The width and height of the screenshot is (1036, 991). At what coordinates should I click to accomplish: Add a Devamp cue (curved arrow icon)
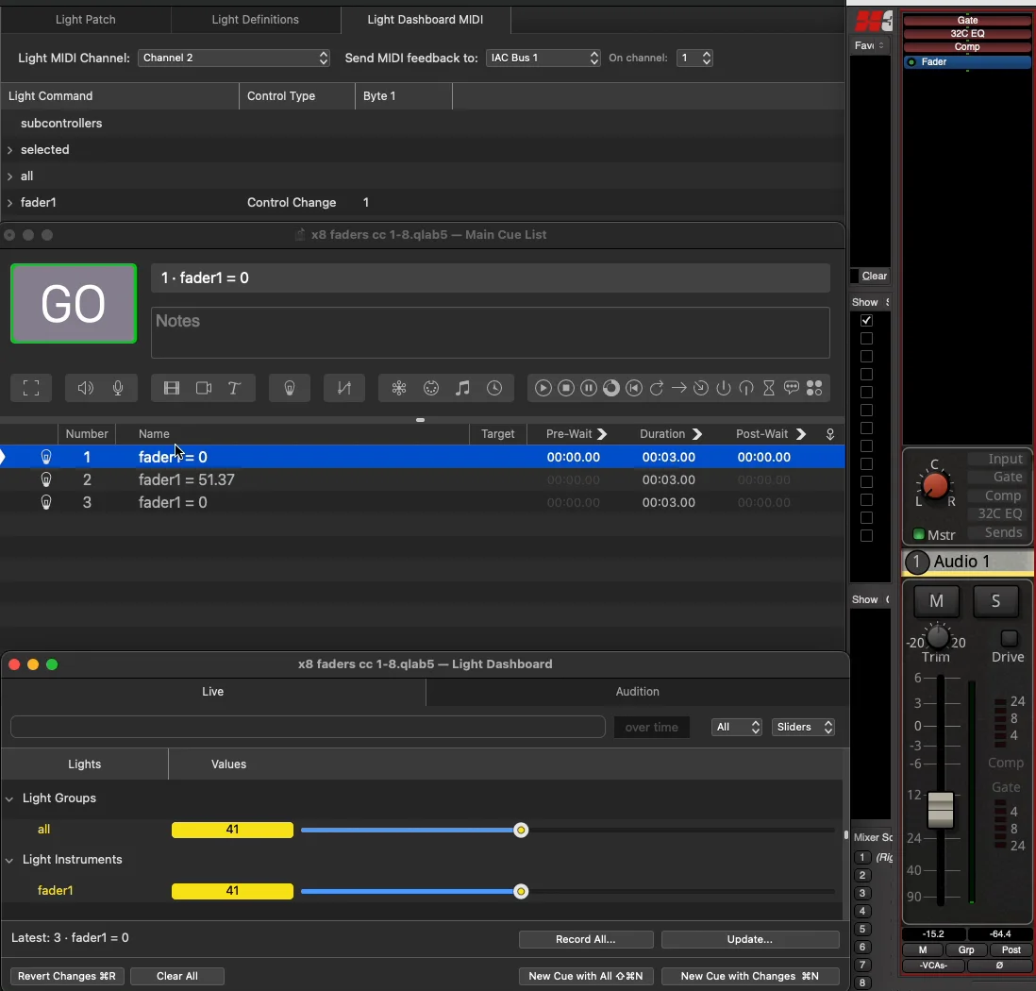tap(656, 388)
